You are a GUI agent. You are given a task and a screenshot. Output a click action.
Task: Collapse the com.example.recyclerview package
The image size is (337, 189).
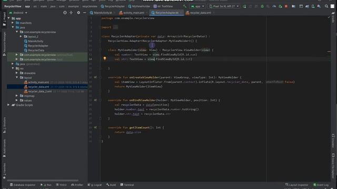click(17, 32)
